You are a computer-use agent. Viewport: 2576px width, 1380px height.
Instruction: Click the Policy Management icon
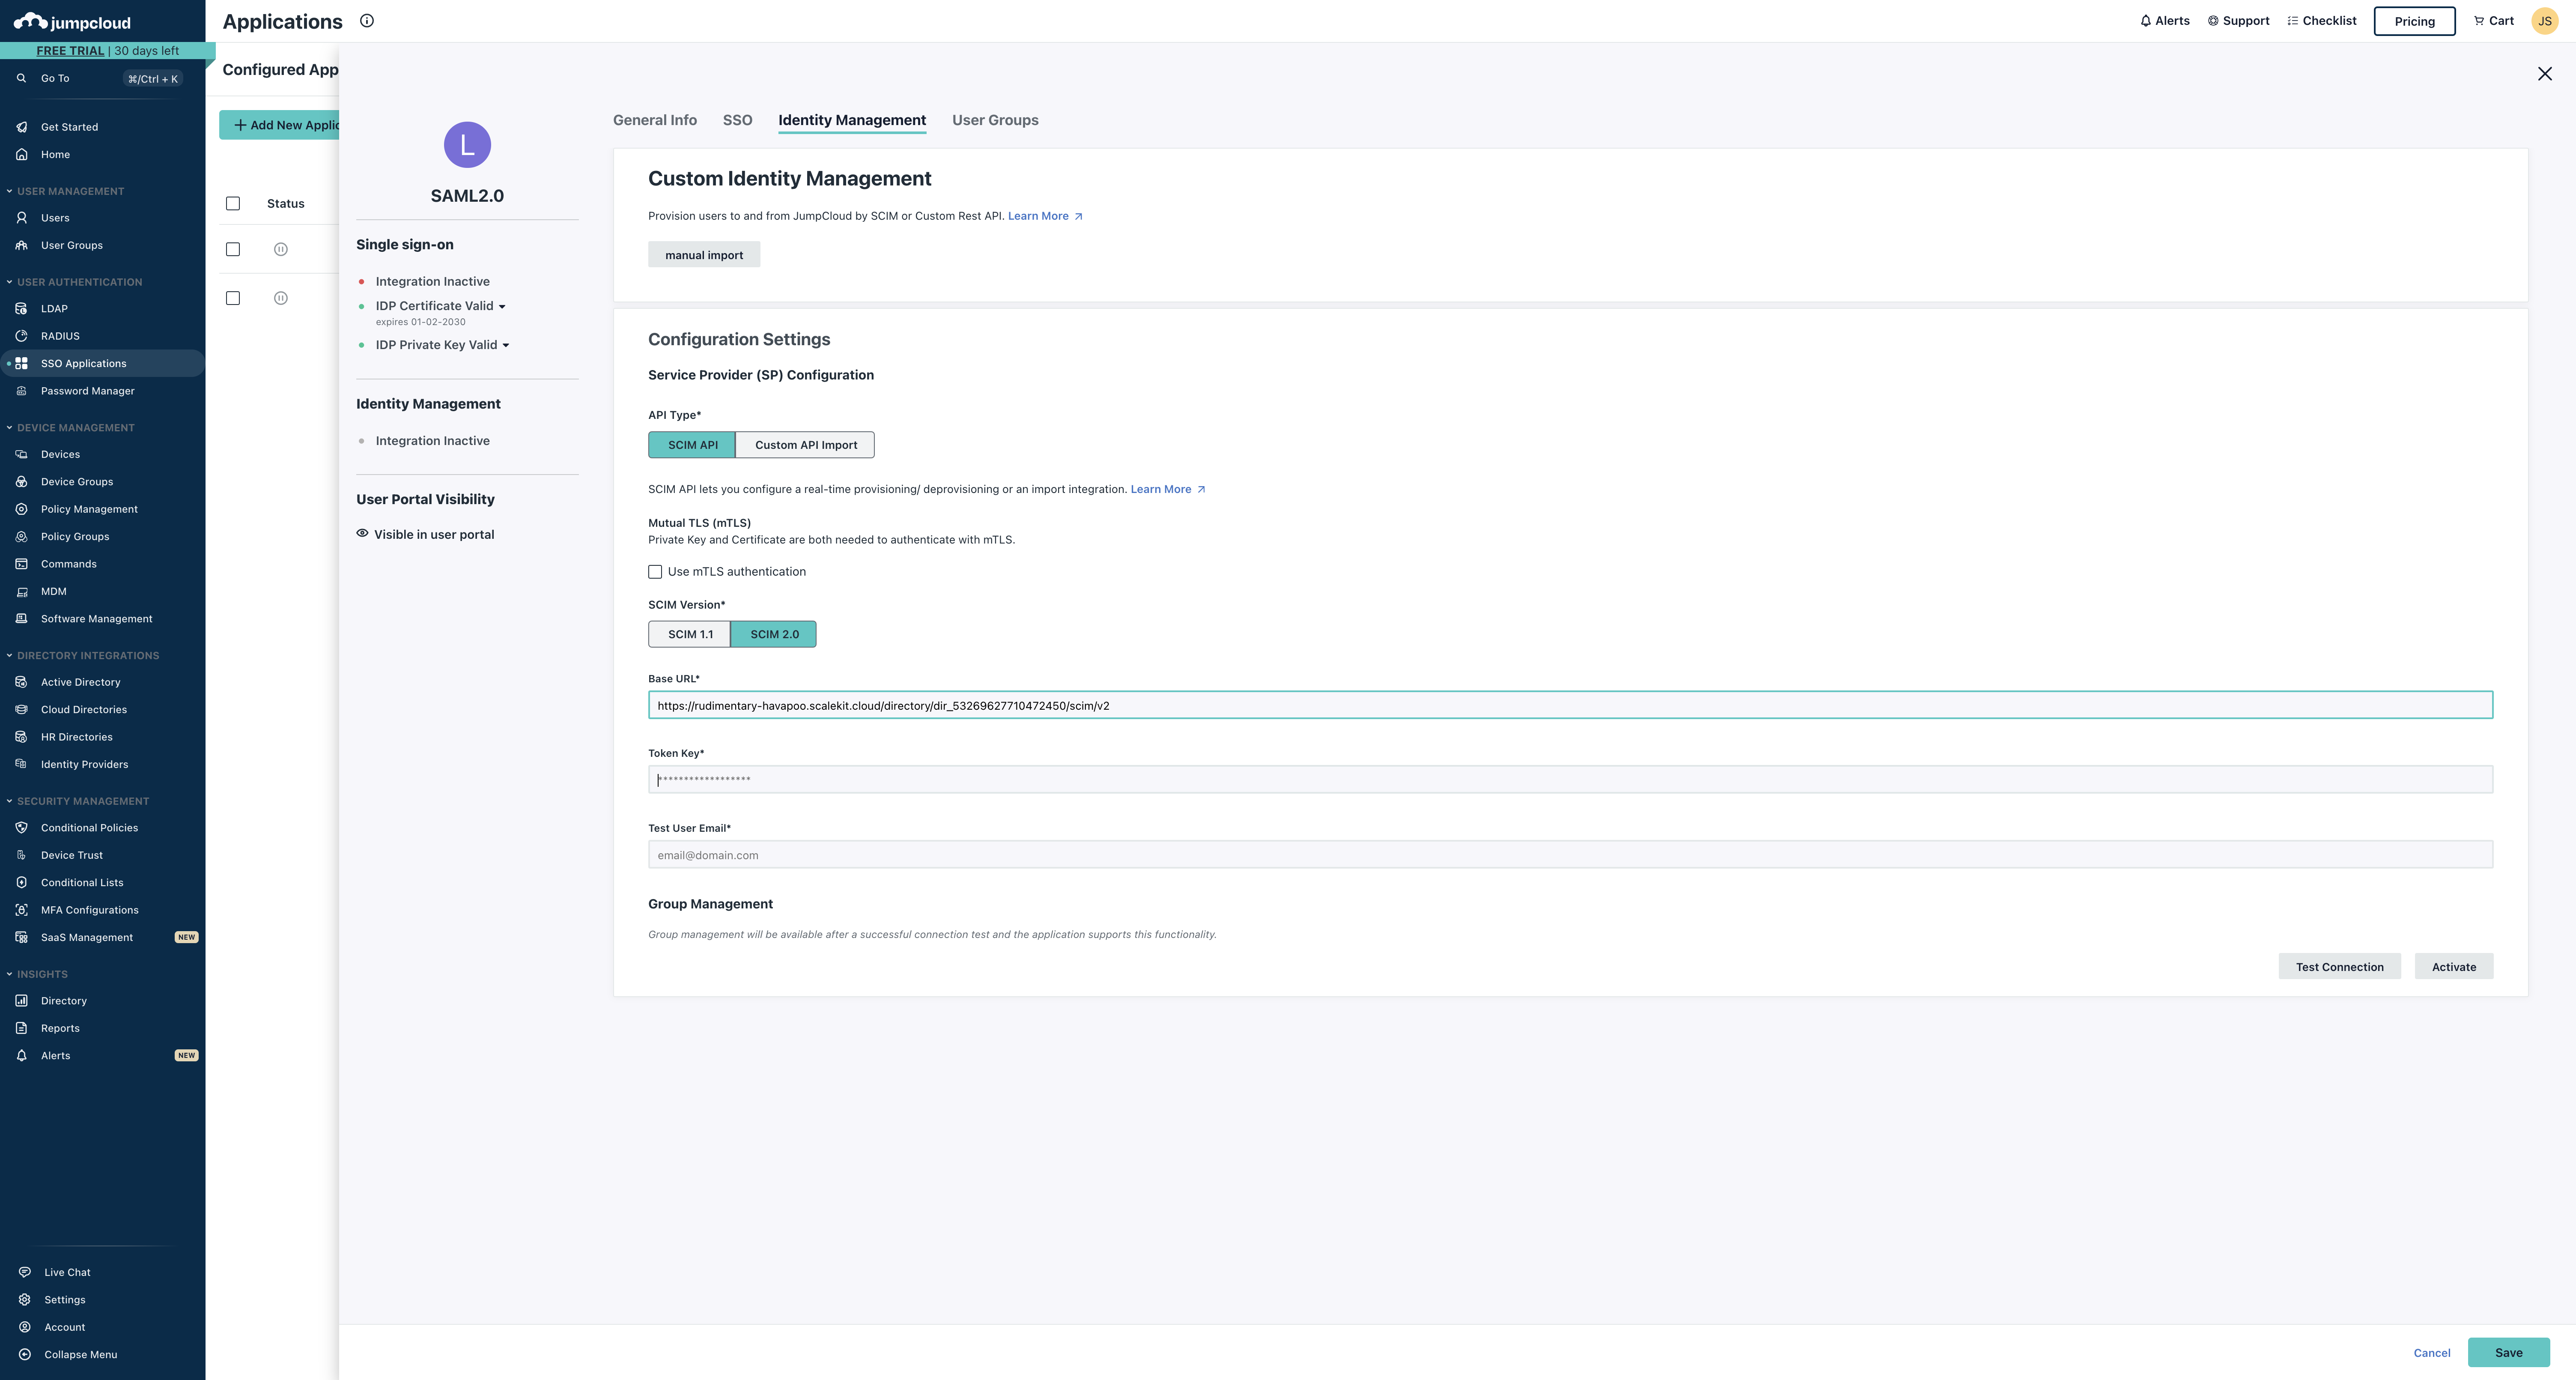click(x=21, y=509)
